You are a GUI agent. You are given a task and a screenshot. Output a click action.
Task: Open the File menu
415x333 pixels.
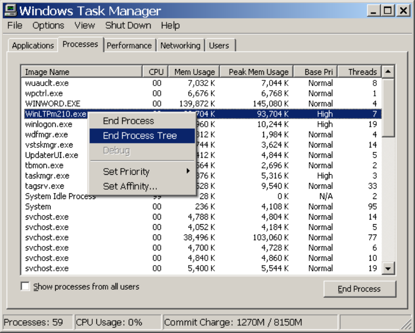pyautogui.click(x=14, y=25)
